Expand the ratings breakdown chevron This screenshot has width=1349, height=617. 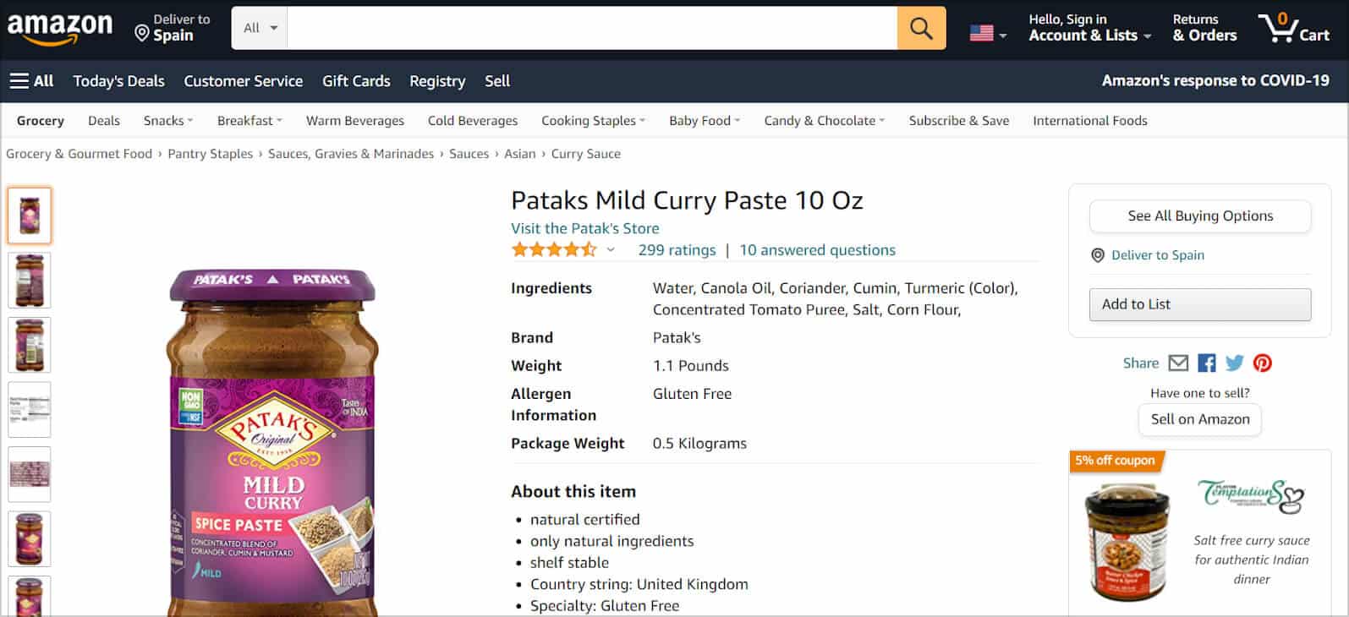(x=610, y=250)
